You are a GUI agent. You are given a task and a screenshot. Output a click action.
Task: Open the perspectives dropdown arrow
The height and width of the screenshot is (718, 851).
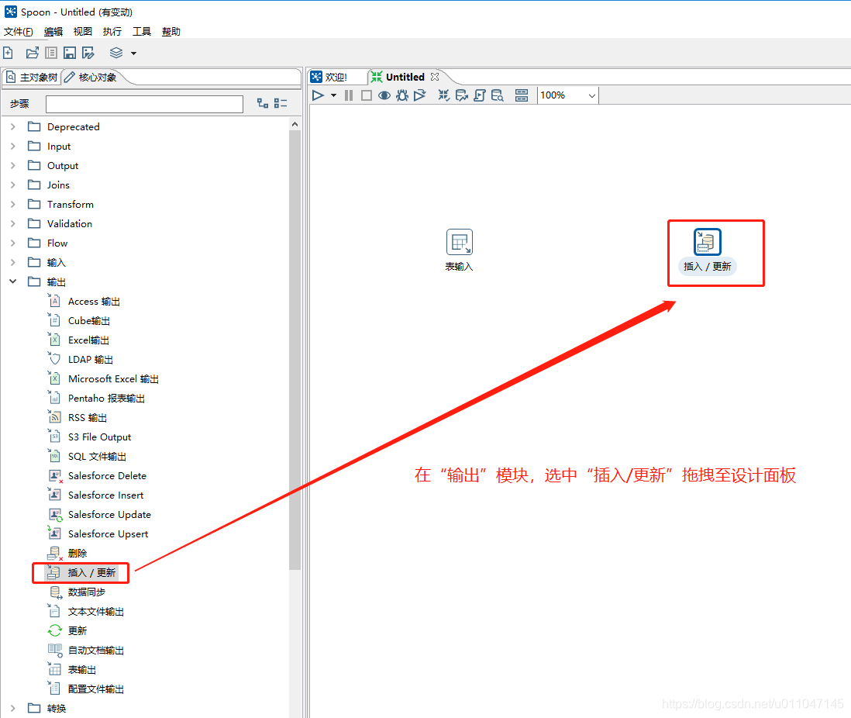(133, 54)
